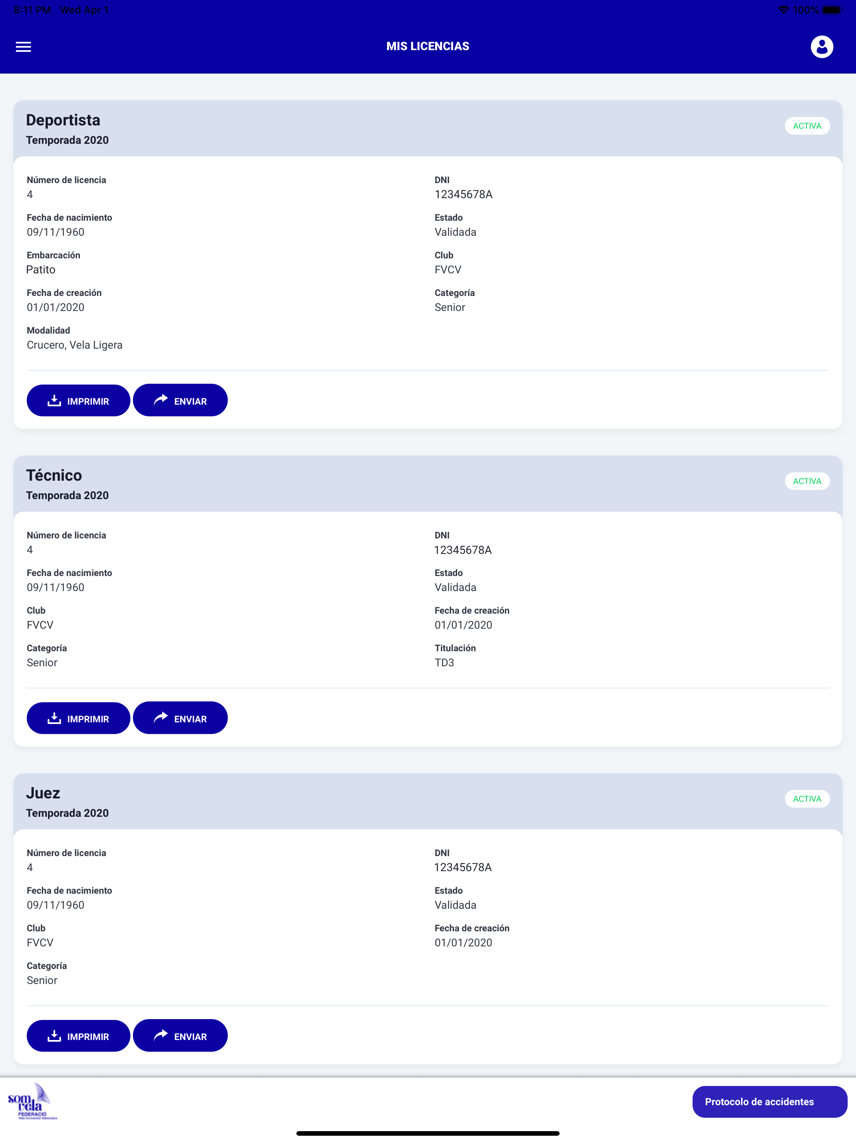
Task: Click the battery status icon
Action: pos(832,10)
